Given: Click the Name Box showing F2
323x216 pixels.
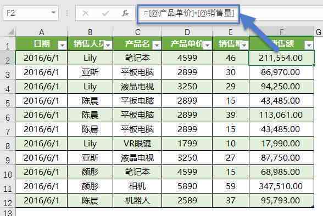Looking at the screenshot, I should coord(31,13).
